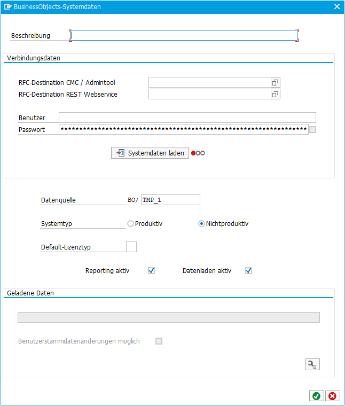Confirm with the green checkmark icon

pyautogui.click(x=316, y=396)
